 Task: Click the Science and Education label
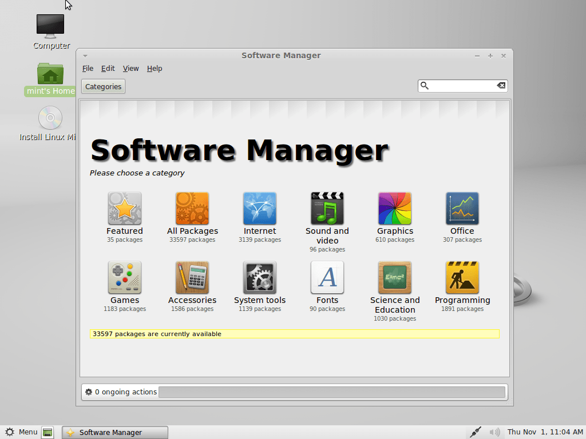click(395, 305)
